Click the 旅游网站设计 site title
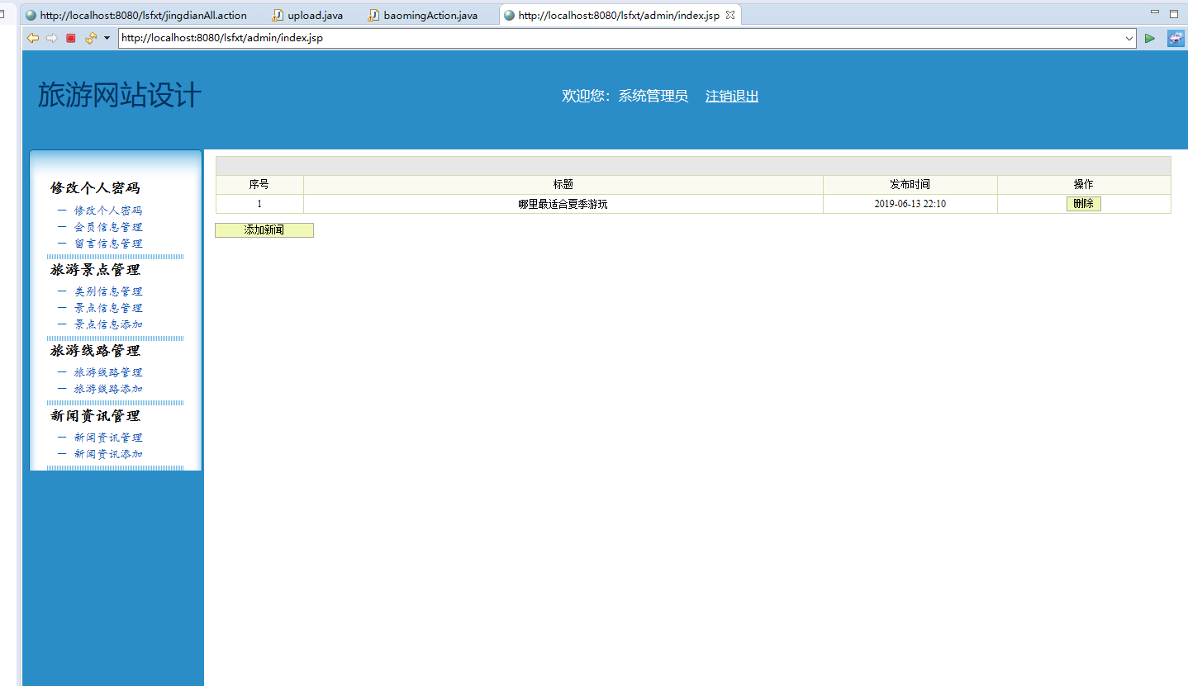 120,96
